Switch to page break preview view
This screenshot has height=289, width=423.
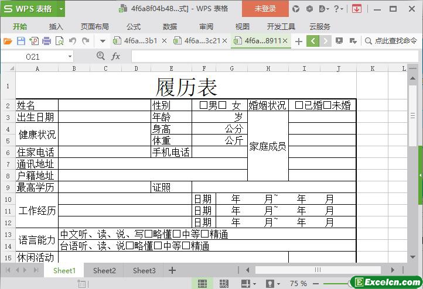pyautogui.click(x=225, y=284)
